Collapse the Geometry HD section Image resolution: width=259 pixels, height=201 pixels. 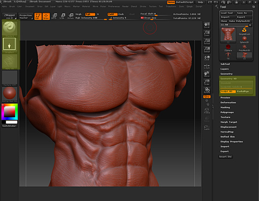[x=228, y=79]
